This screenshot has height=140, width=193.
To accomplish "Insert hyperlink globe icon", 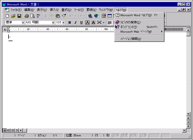I will point(90,16).
